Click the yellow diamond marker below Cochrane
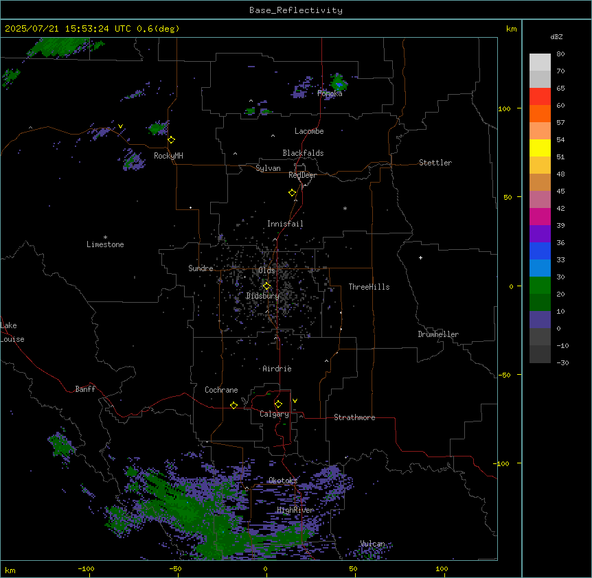592x578 pixels. tap(234, 405)
